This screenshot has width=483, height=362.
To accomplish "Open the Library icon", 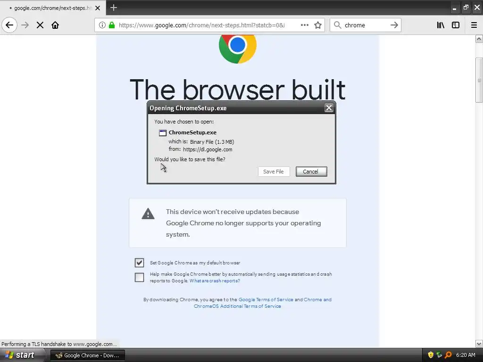I will (441, 25).
